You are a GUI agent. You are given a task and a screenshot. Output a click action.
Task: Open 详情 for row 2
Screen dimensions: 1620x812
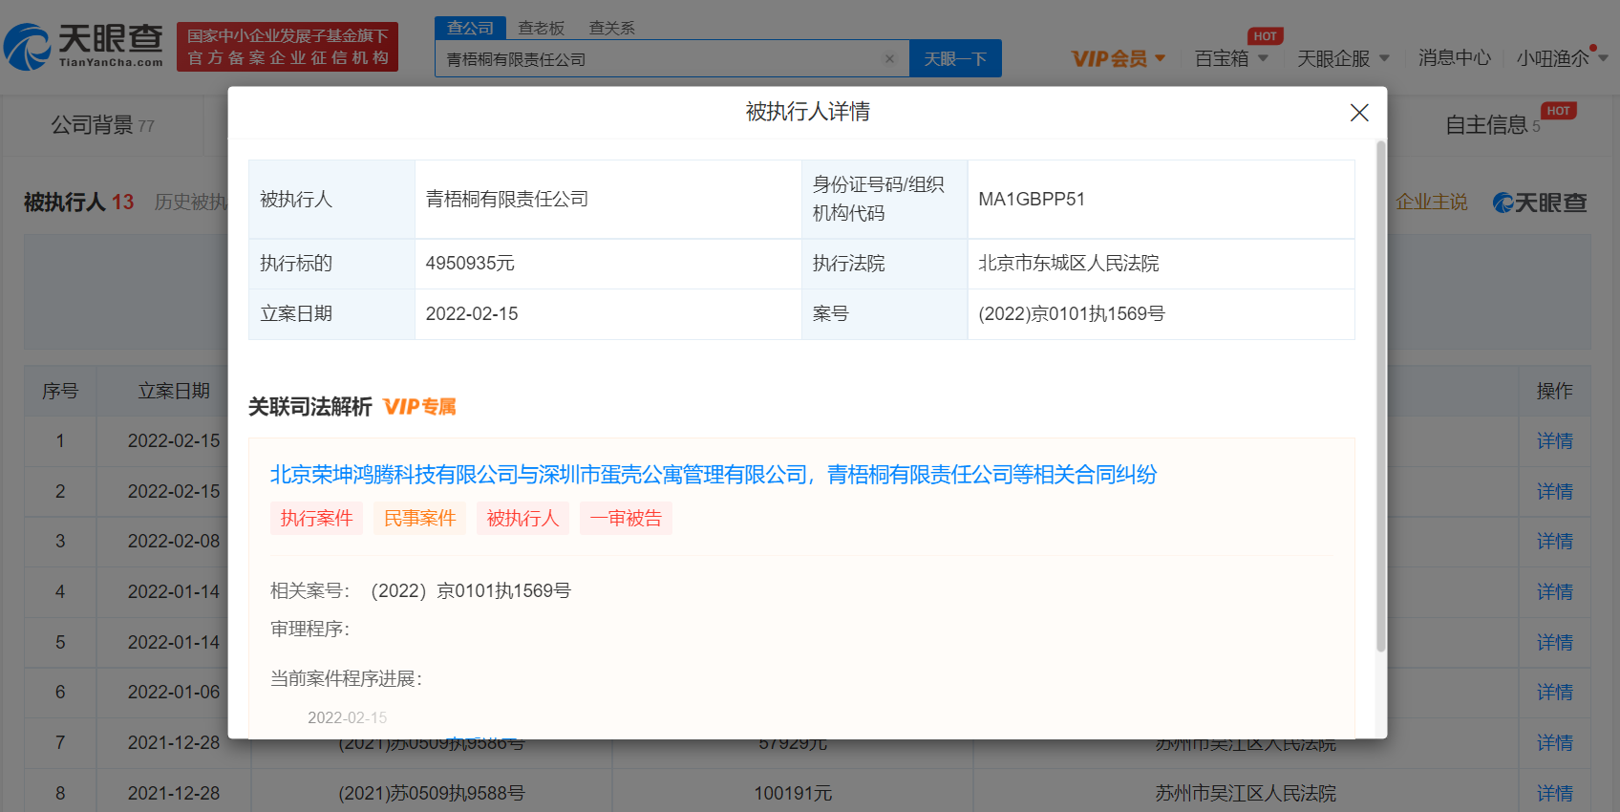point(1554,492)
